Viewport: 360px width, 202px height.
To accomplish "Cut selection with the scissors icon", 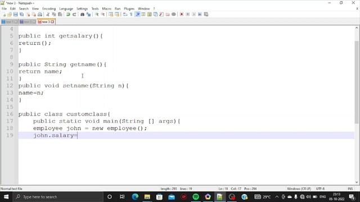I will 48,15.
